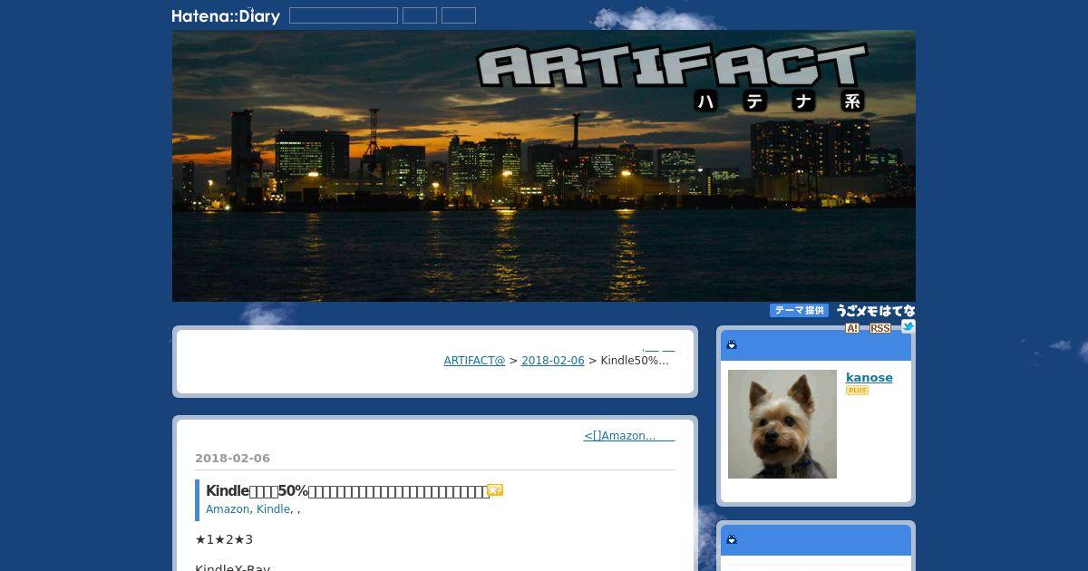Click the frog icon above kanose profile
This screenshot has width=1088, height=571.
(x=732, y=344)
